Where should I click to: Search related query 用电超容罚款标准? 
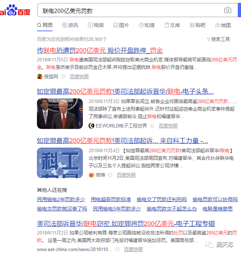coord(111,199)
